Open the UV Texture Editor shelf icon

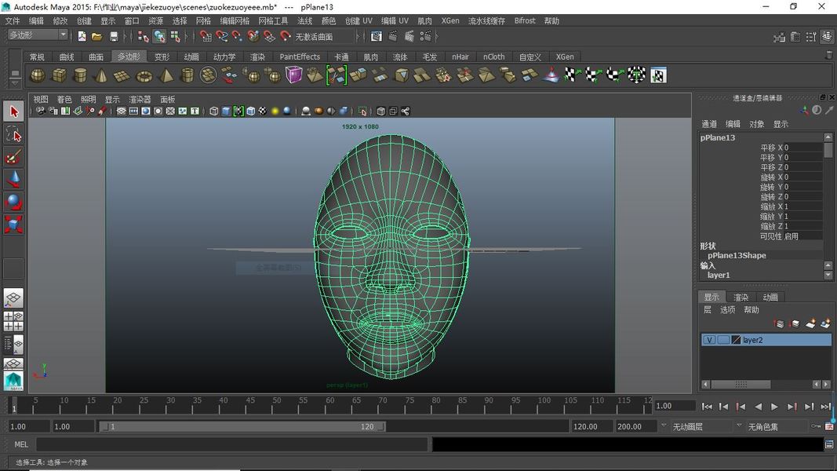coord(658,75)
